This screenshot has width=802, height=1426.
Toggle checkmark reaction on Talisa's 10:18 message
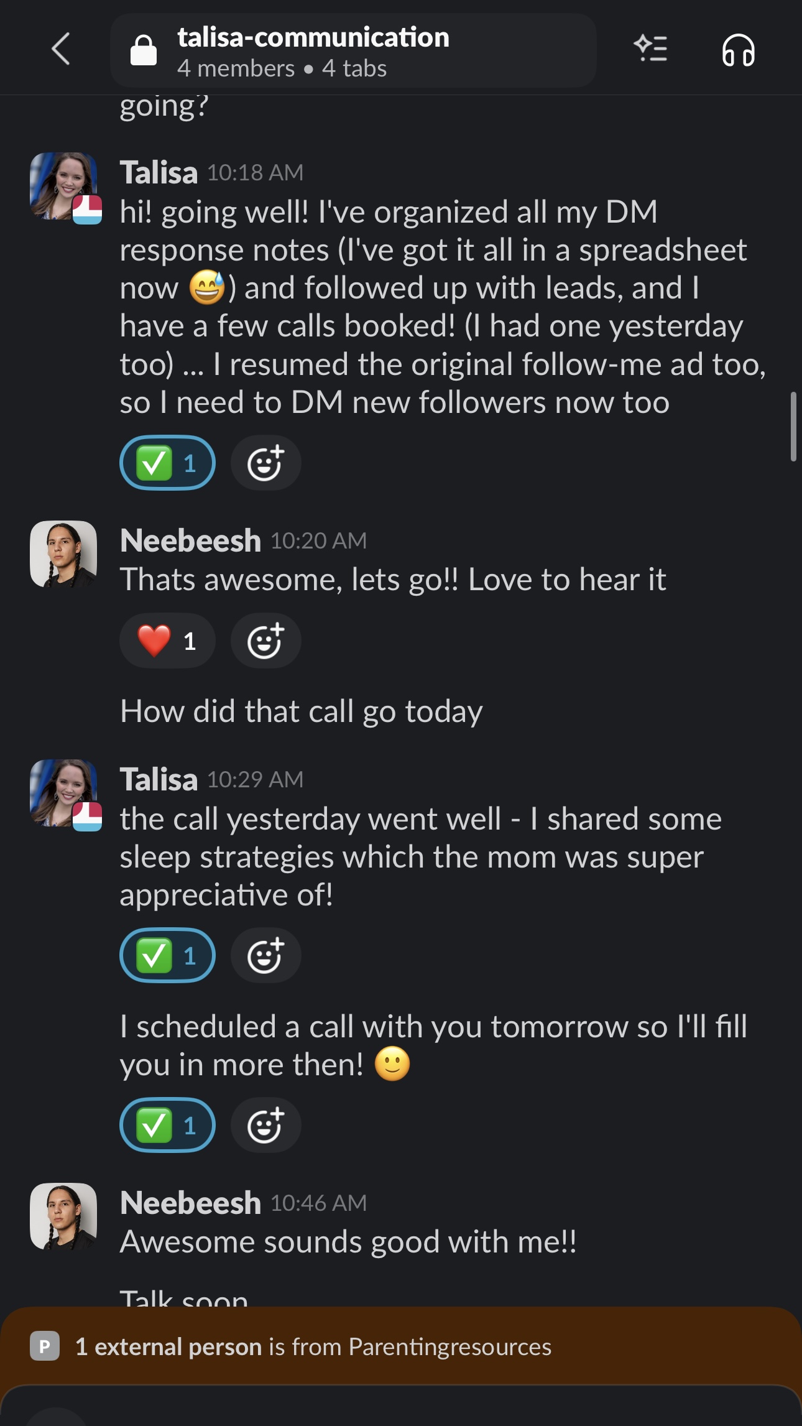tap(167, 463)
